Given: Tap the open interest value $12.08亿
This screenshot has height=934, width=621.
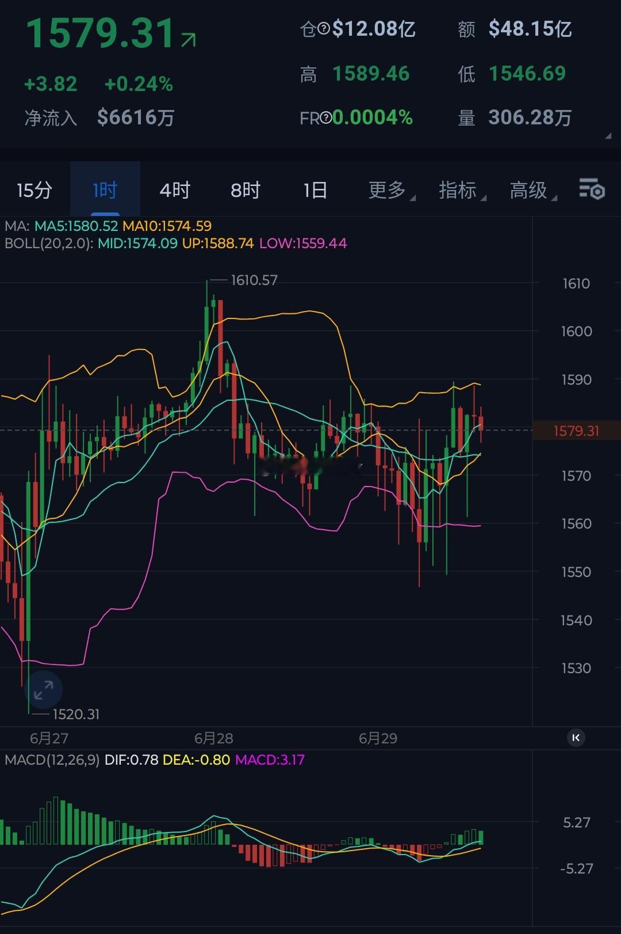Looking at the screenshot, I should [x=374, y=28].
